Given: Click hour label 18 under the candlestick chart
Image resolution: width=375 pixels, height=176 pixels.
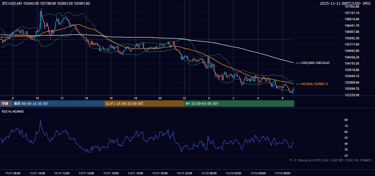Looking at the screenshot, I should [135, 98].
